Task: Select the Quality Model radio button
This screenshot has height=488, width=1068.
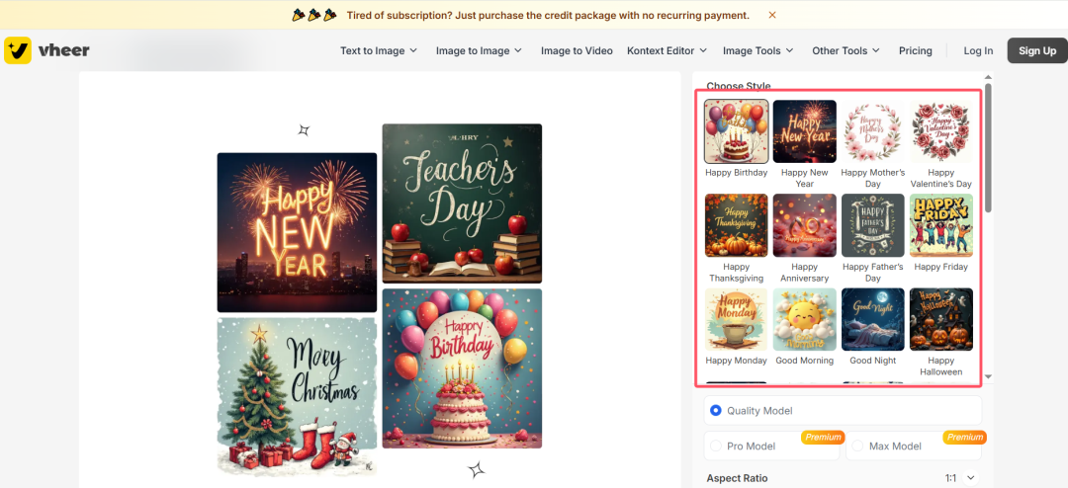Action: [x=716, y=410]
